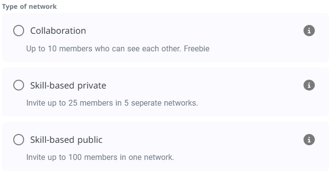Click 'Invite up to 25 members' description
332x179 pixels.
coord(112,103)
